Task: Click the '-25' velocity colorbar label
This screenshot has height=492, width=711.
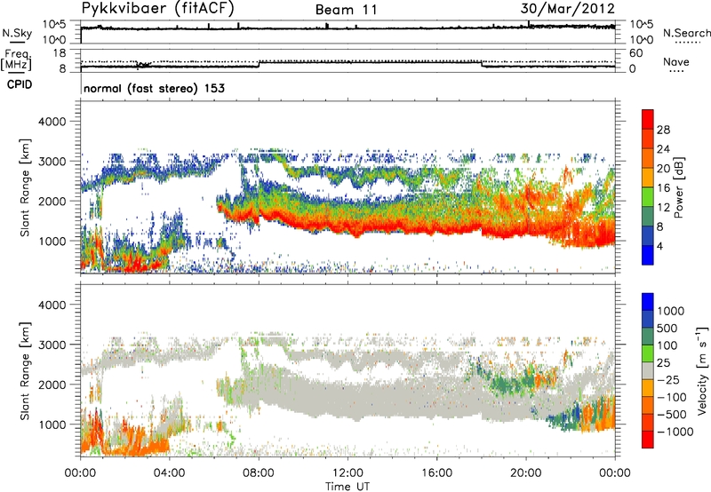Action: 667,379
